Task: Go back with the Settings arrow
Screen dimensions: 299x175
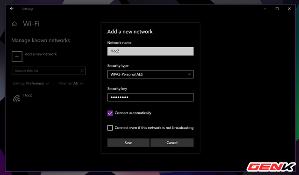Action: click(12, 9)
